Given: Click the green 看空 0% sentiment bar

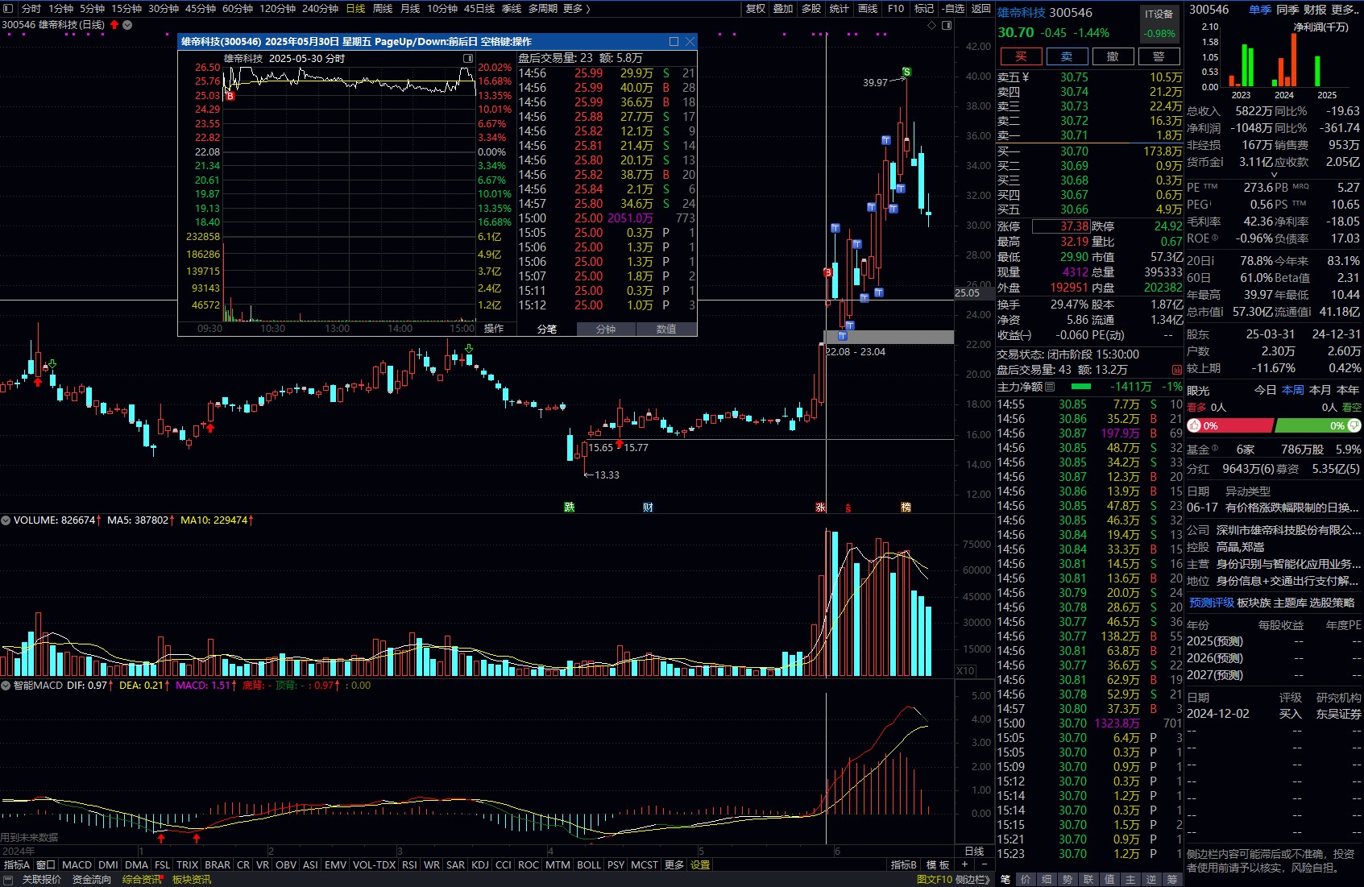Looking at the screenshot, I should [x=1318, y=425].
